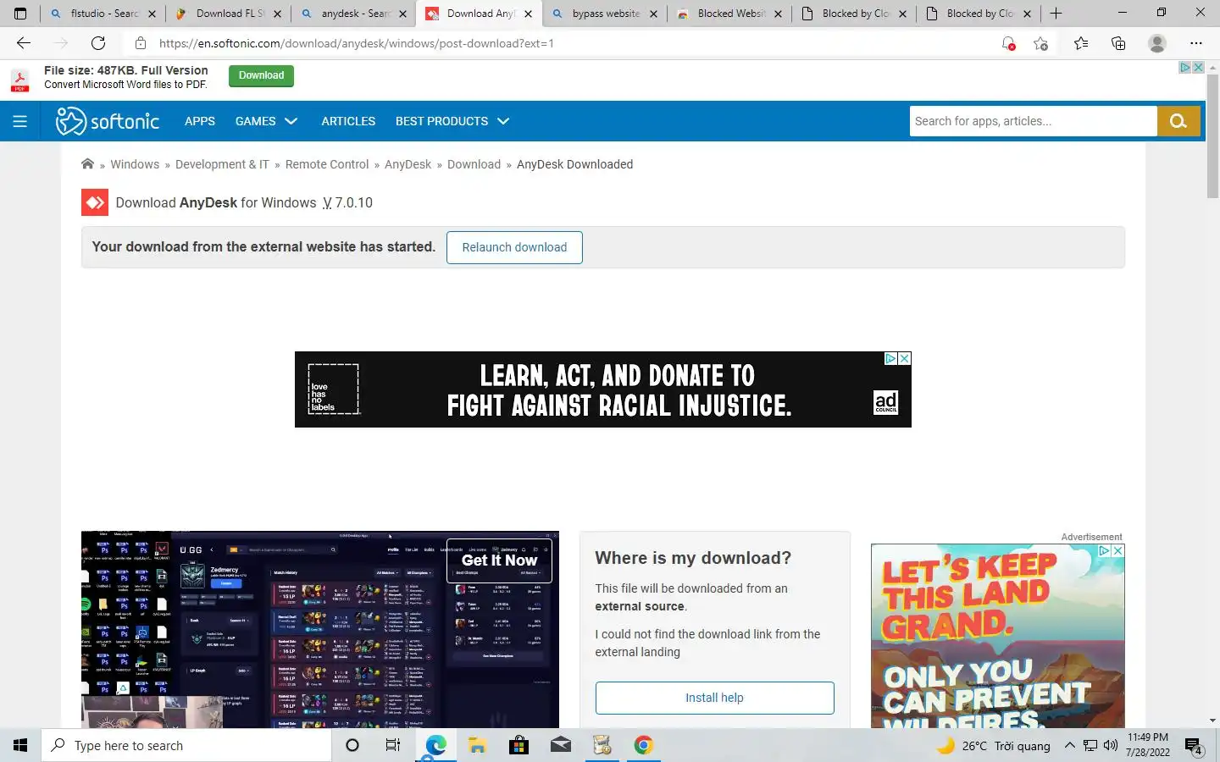Open the AnyDesk breadcrumb link

[x=408, y=164]
